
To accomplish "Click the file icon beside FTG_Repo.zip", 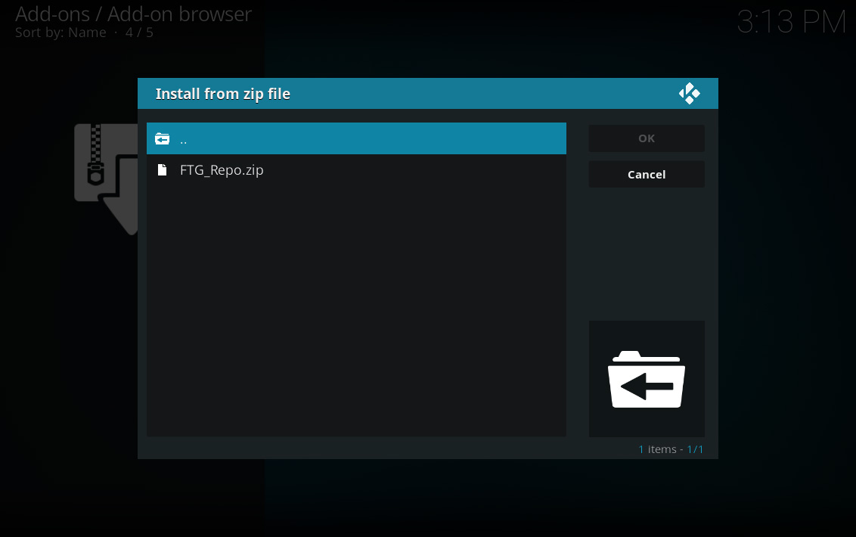I will pos(162,170).
